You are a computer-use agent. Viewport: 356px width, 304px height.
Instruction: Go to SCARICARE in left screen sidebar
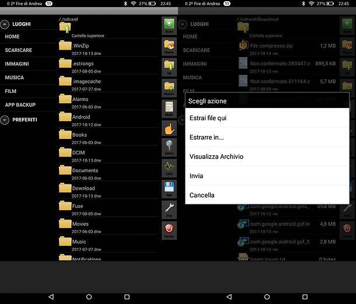tap(29, 50)
